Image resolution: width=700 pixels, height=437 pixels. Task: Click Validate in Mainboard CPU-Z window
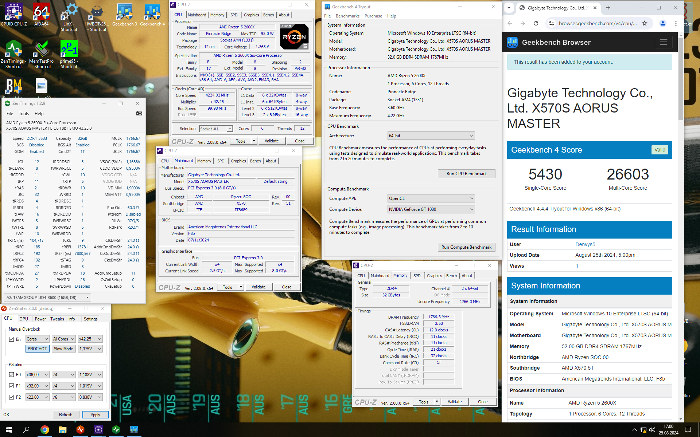click(x=258, y=287)
